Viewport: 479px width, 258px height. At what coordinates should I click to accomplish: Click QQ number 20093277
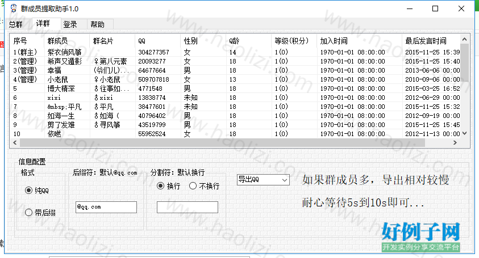(x=152, y=61)
